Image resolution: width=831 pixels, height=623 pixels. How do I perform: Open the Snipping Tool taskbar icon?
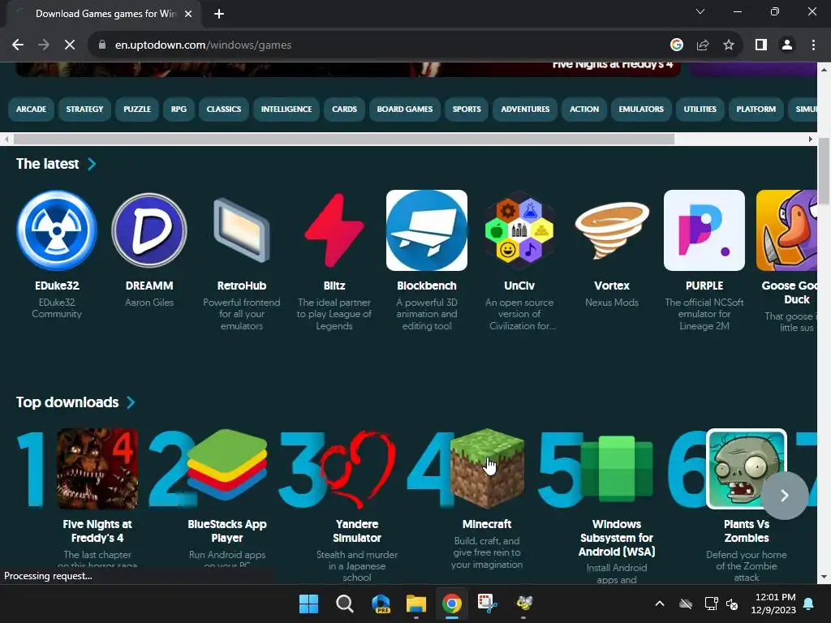point(488,604)
